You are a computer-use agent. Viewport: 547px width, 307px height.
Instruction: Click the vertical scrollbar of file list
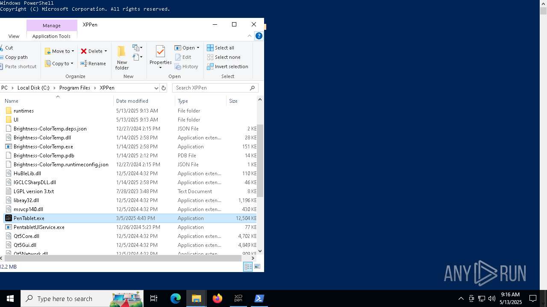(260, 161)
